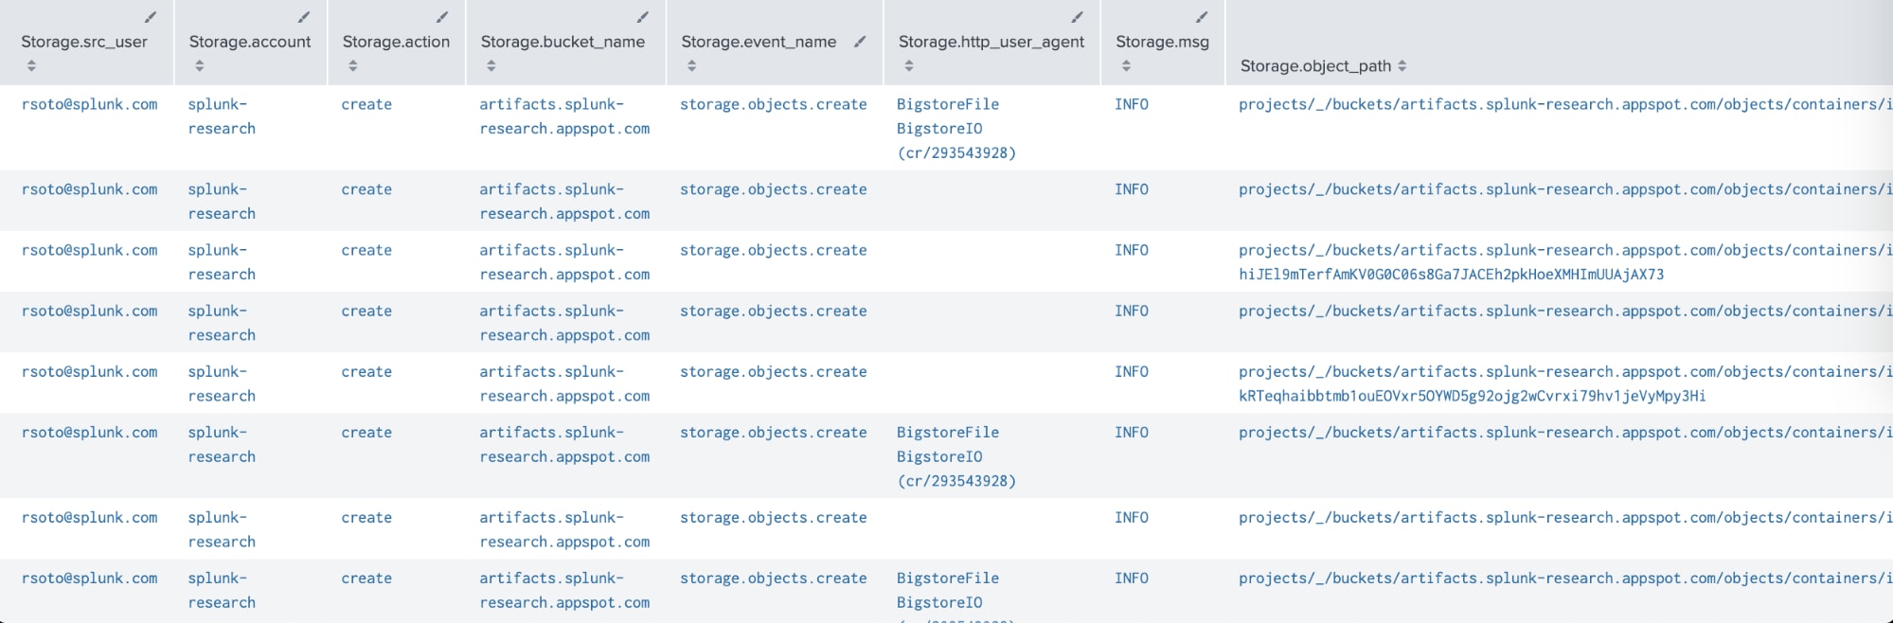Screen dimensions: 1893x623
Task: Click splunk-research account in the hiJEl9mTerf…AjAX73 row
Action: click(222, 262)
